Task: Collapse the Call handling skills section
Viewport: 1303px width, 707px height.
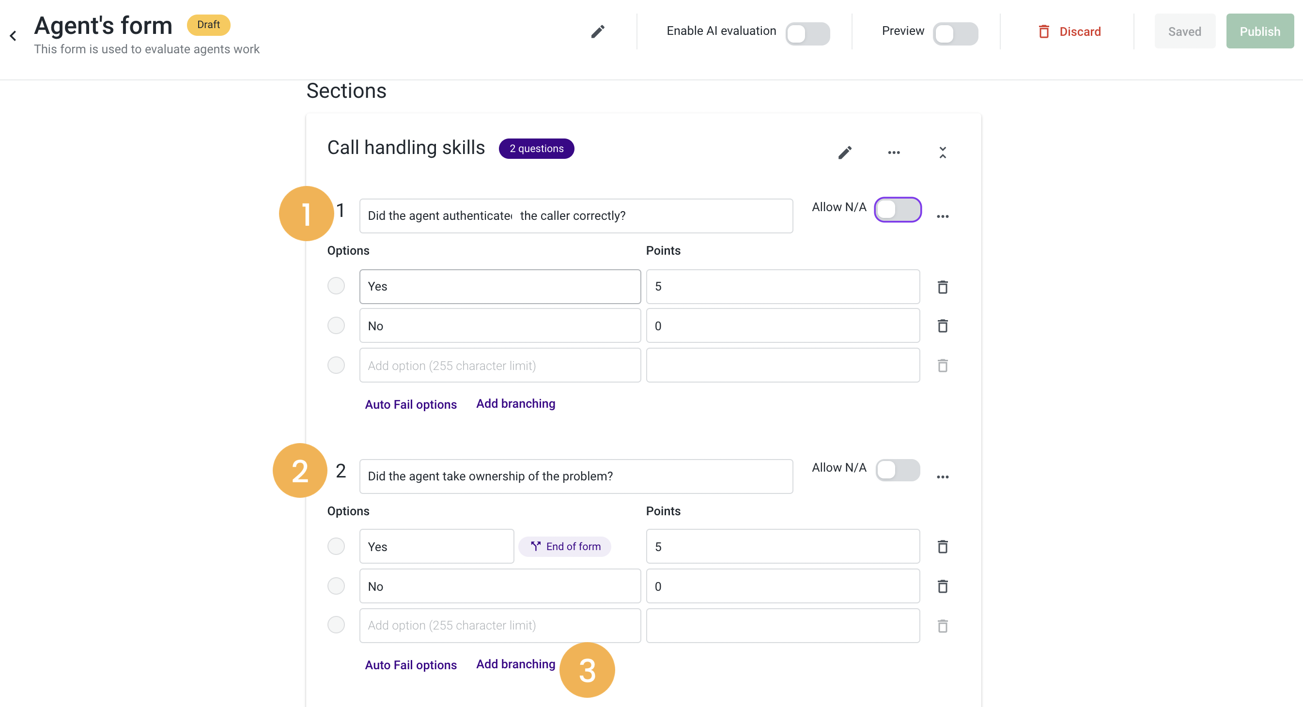Action: [x=943, y=152]
